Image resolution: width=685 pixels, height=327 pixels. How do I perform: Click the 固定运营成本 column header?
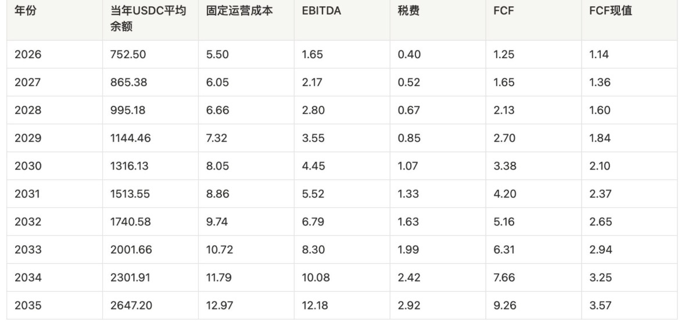[x=239, y=11]
